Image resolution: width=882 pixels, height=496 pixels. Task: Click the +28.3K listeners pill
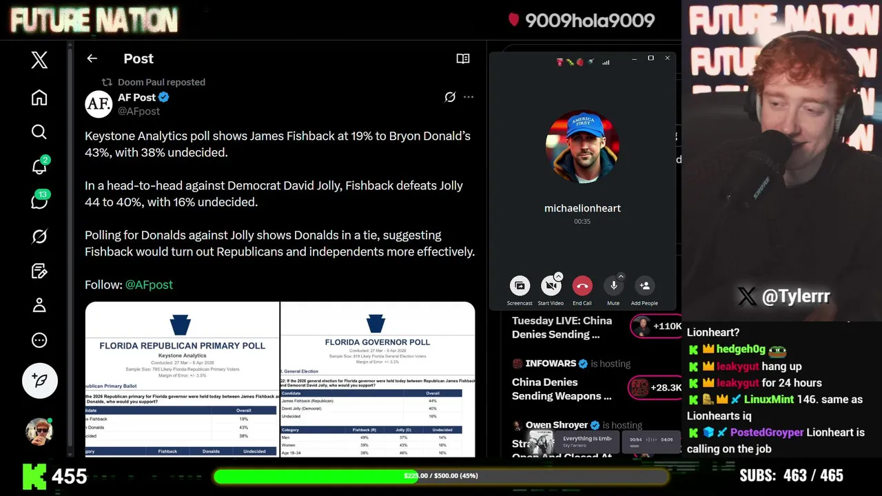pyautogui.click(x=656, y=388)
